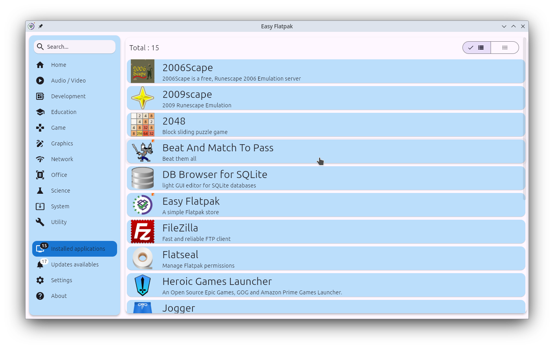
Task: Click the Development category icon
Action: click(40, 96)
